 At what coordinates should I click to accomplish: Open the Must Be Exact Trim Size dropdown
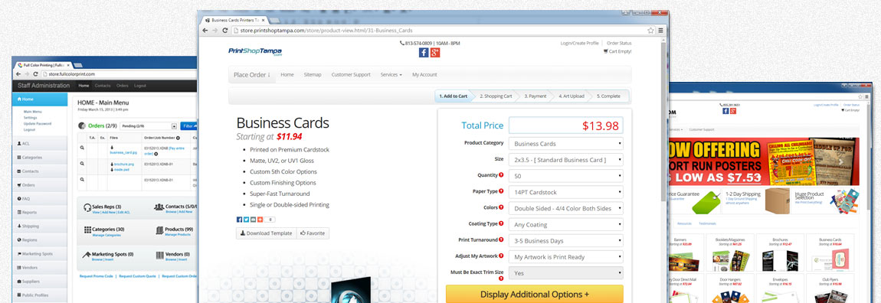click(x=566, y=273)
